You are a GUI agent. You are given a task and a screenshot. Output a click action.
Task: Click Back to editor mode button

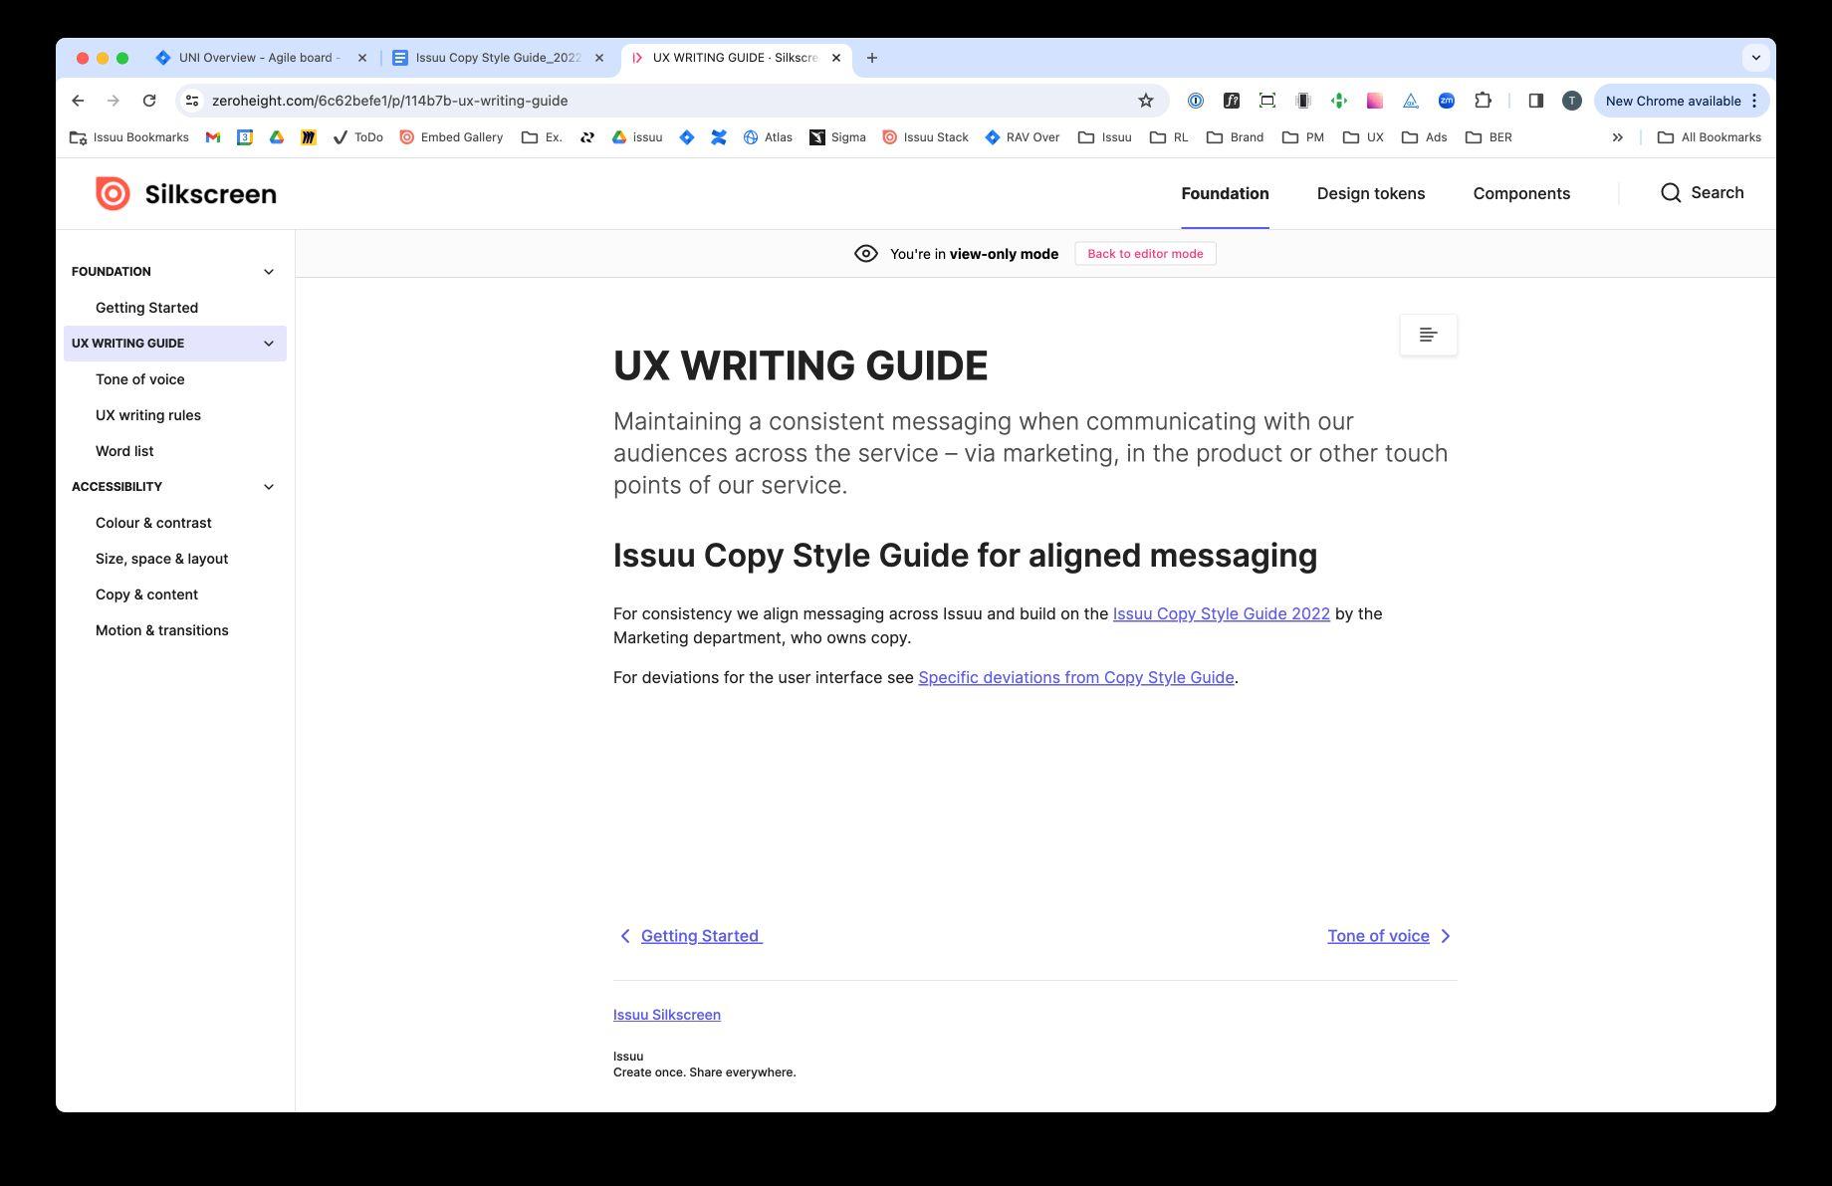coord(1145,254)
